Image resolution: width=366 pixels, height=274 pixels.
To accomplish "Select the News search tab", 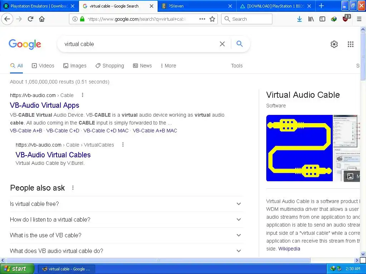I will (x=142, y=66).
